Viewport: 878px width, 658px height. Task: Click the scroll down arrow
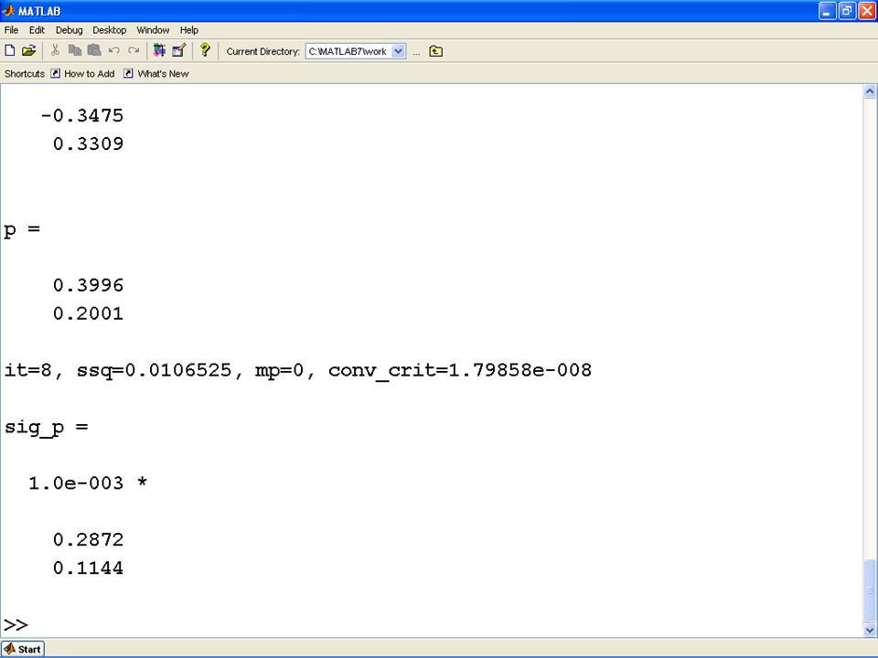tap(870, 630)
